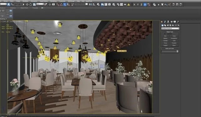
Task: Constrain to X axis
Action: tap(134, 4)
